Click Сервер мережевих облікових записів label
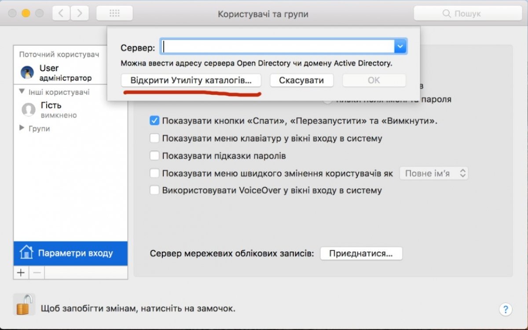 point(232,254)
